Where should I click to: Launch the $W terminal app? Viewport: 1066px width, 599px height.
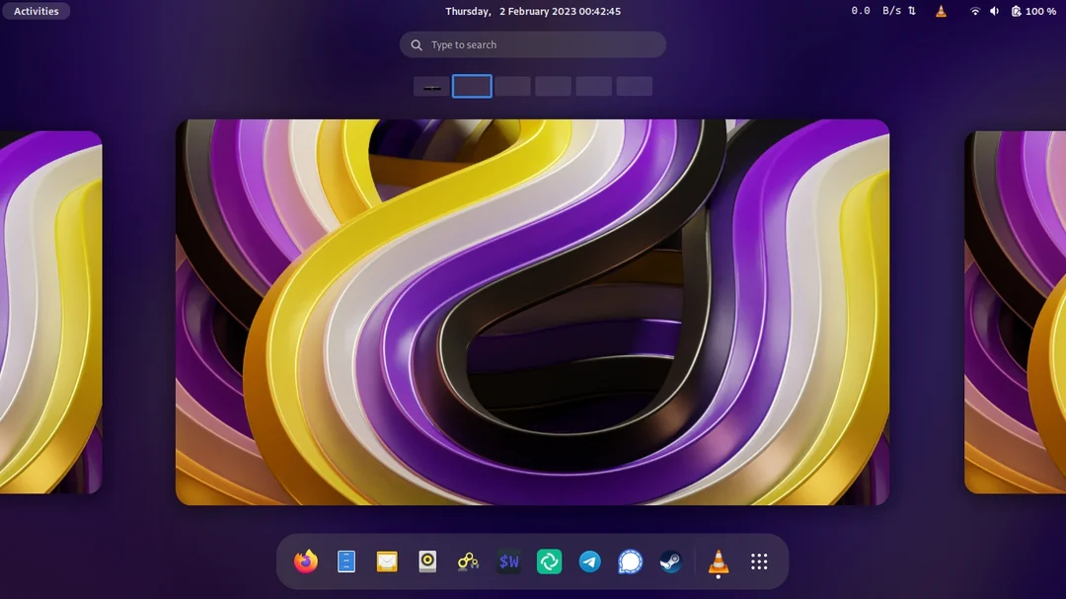pos(508,562)
